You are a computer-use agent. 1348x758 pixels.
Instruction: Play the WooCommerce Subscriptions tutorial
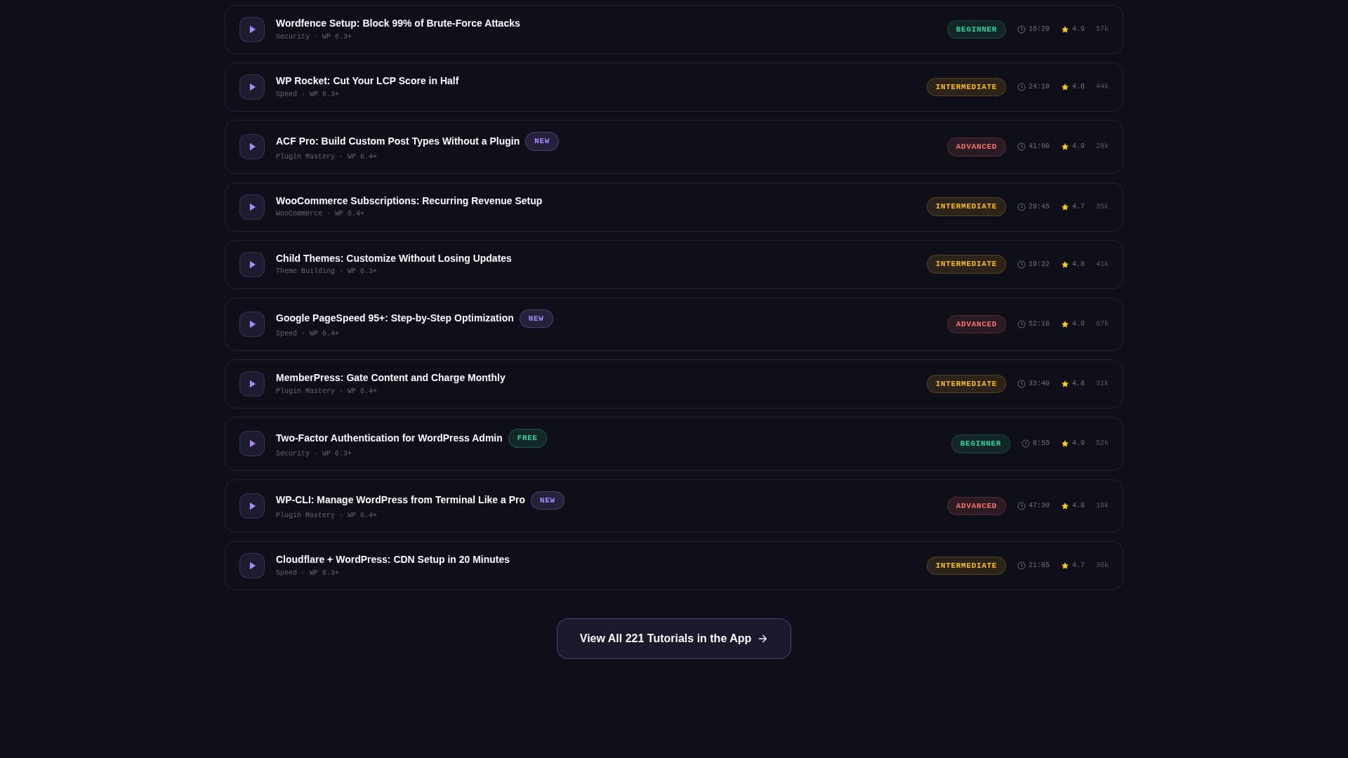(252, 207)
